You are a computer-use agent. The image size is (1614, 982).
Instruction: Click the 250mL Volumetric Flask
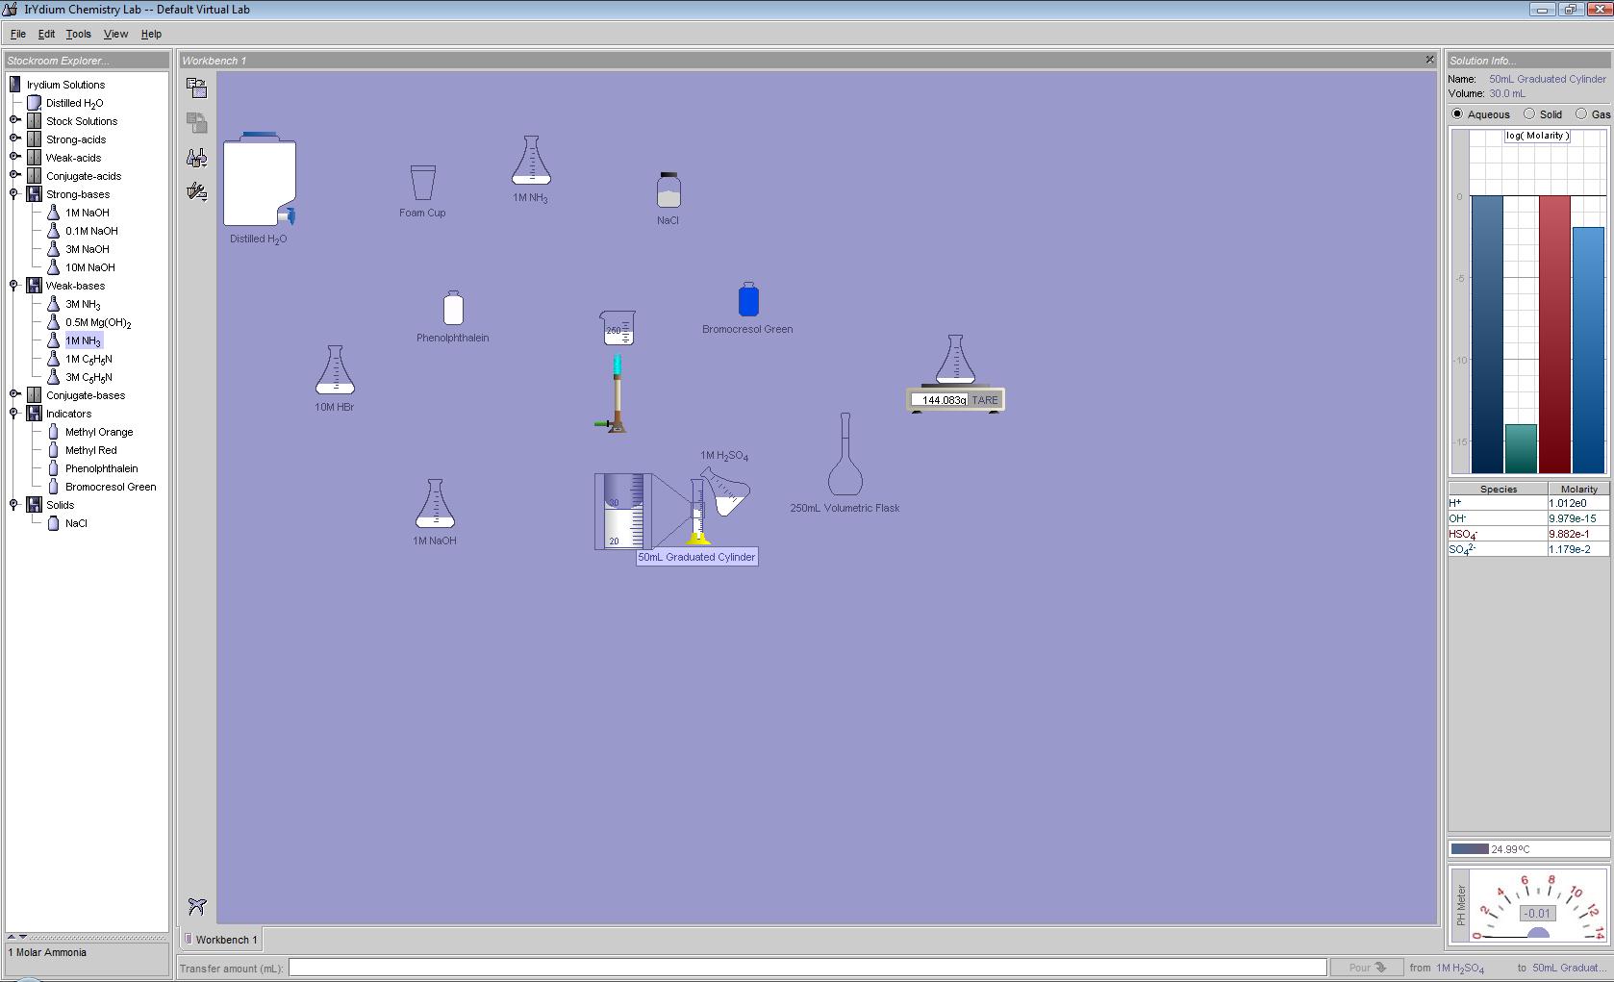tap(845, 456)
